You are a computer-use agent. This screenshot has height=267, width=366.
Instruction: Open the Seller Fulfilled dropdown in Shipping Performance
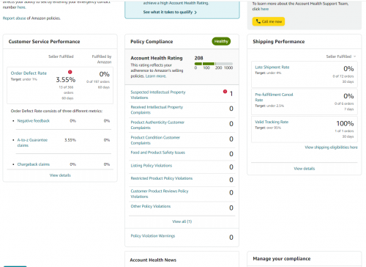coord(341,56)
